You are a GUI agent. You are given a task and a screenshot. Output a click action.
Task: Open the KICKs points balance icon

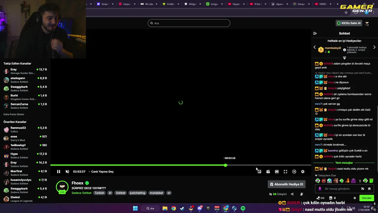click(320, 198)
